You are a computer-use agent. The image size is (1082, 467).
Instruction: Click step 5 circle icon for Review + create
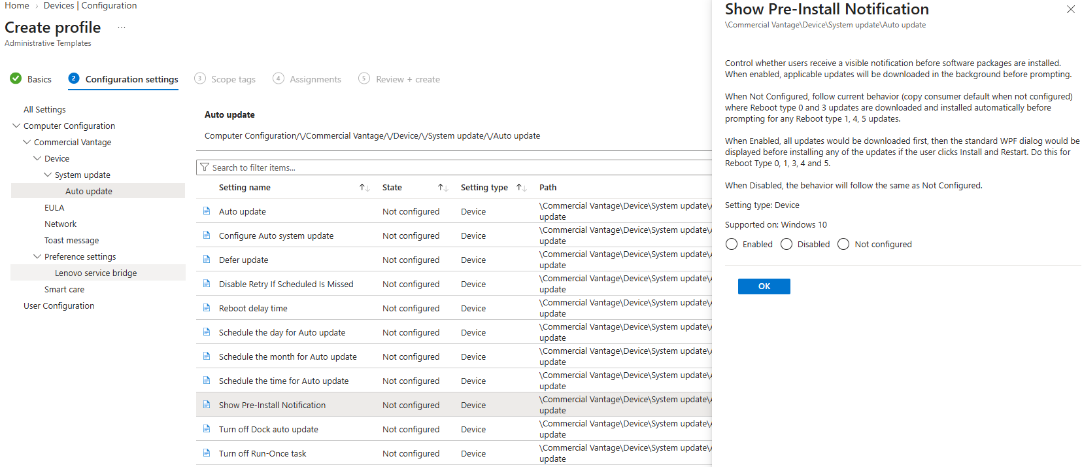point(364,78)
